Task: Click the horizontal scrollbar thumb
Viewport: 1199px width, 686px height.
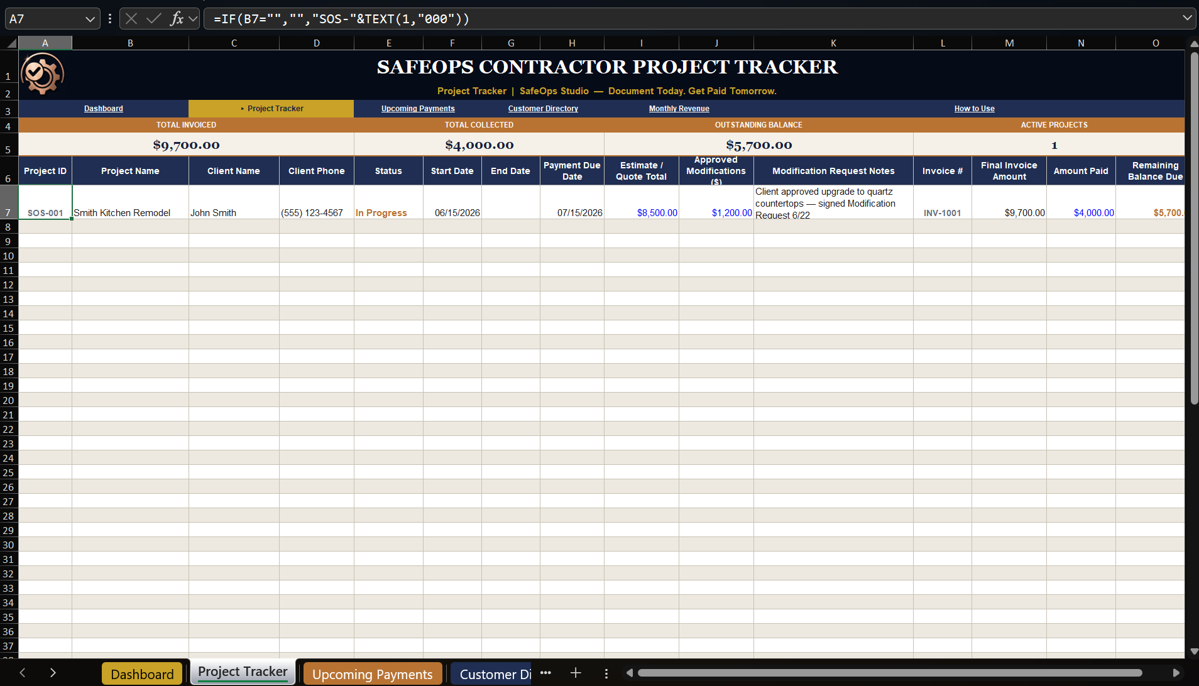Action: (890, 673)
